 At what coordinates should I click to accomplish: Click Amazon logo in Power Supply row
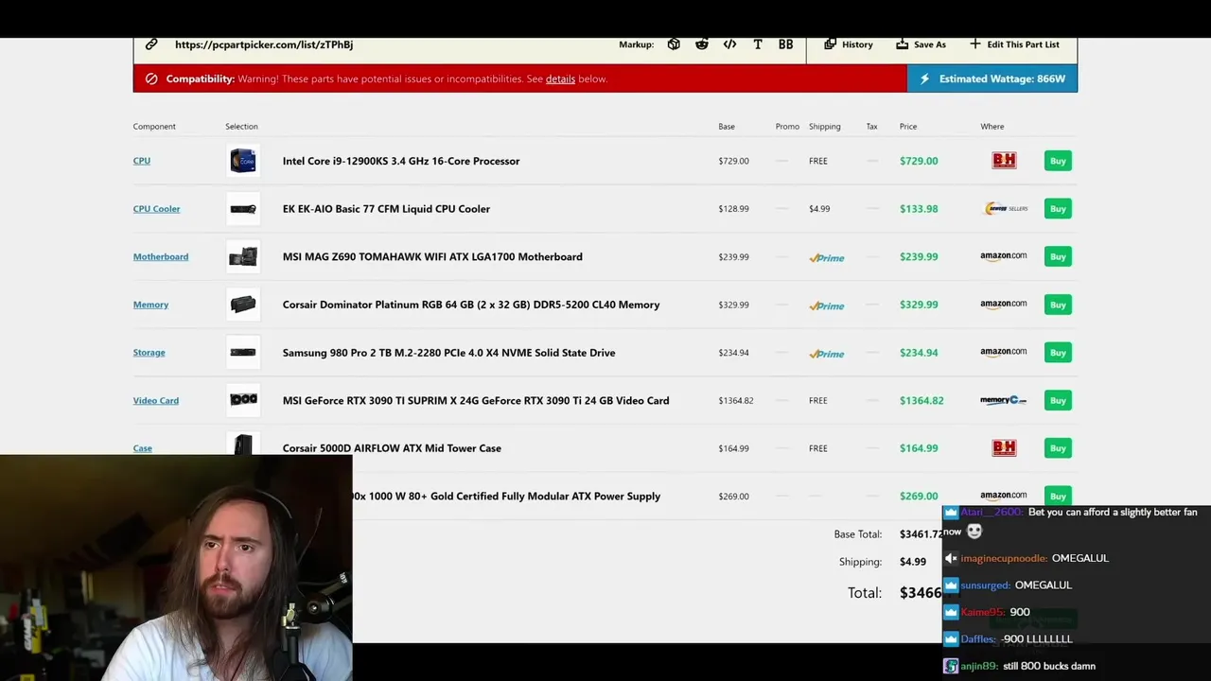pos(1004,496)
